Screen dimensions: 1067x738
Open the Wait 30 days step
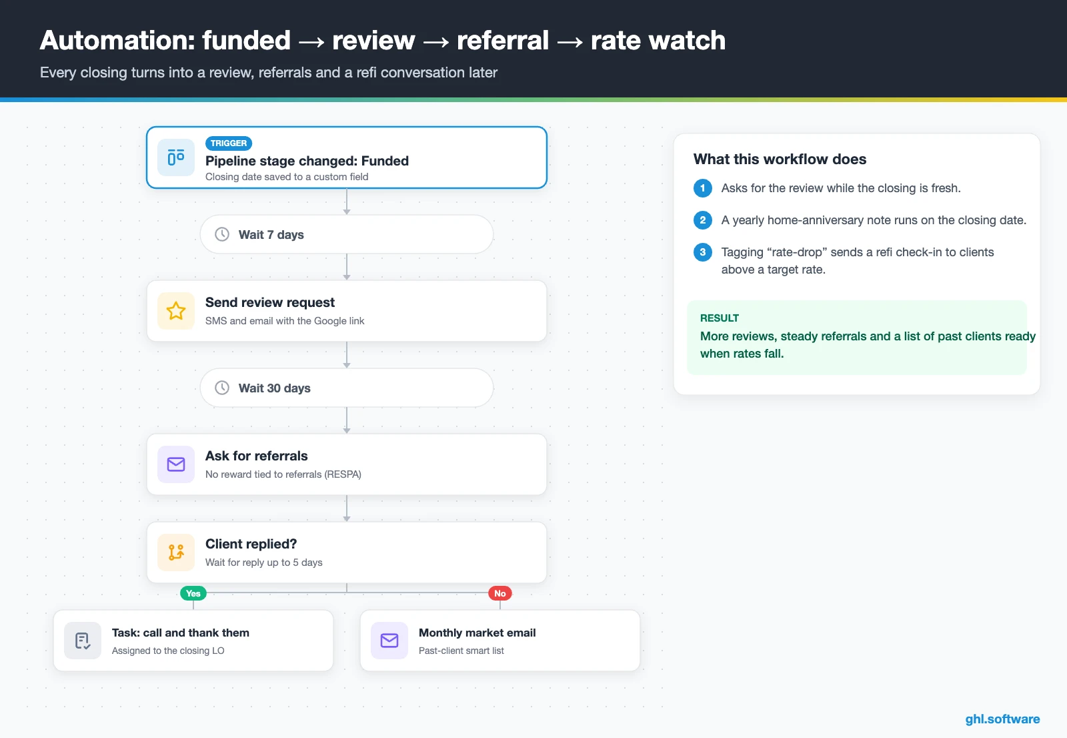point(347,388)
